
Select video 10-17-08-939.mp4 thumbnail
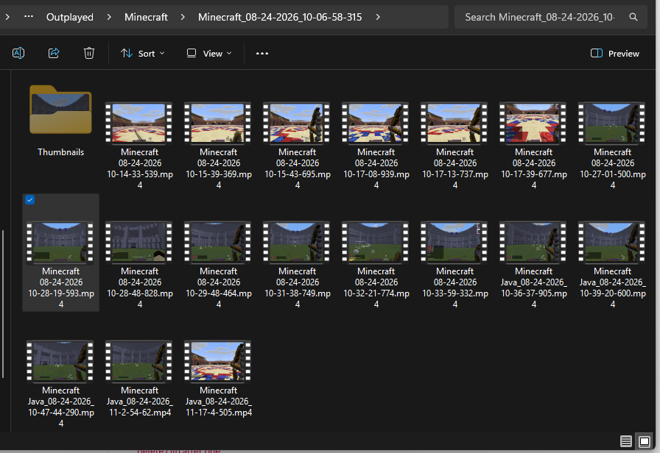[x=375, y=123]
